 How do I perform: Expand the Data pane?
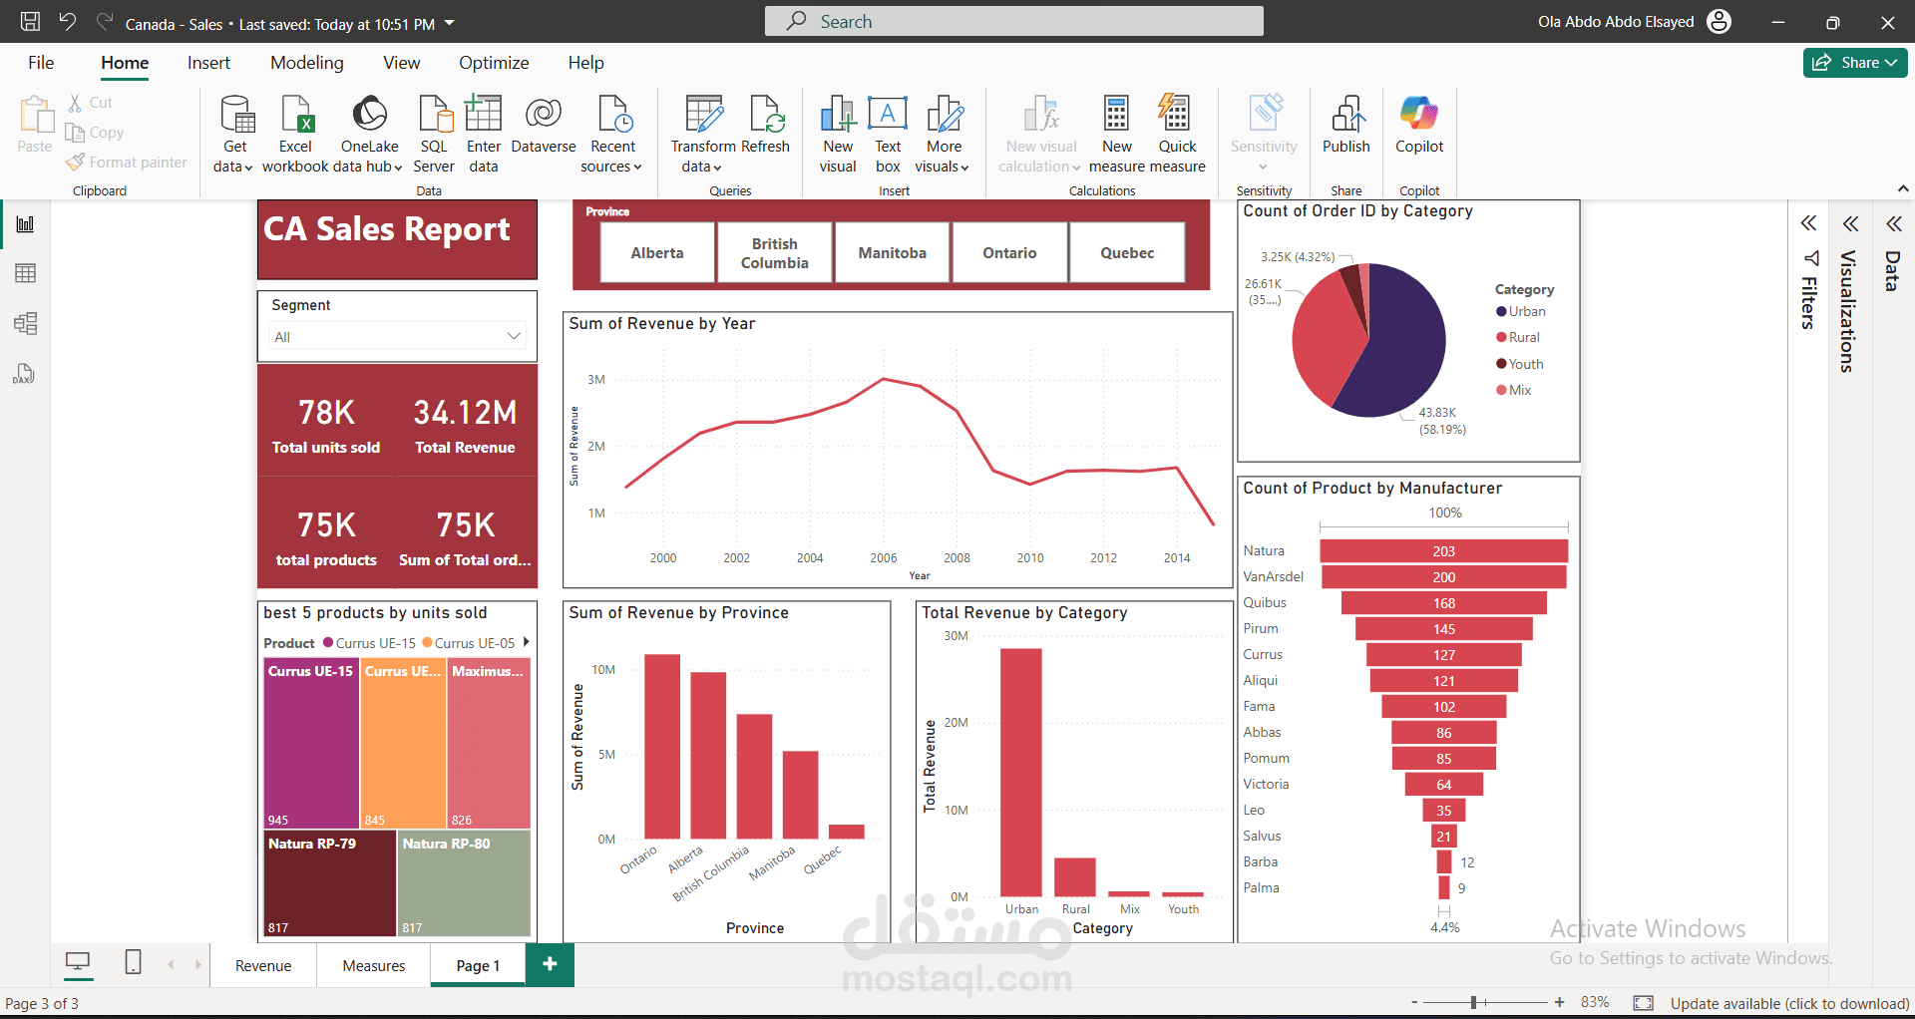[x=1893, y=223]
